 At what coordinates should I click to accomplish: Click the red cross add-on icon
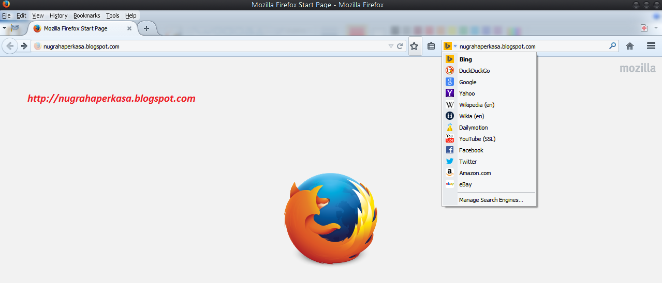click(x=644, y=28)
